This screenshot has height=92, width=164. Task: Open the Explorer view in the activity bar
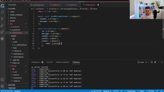[x=2, y=6]
